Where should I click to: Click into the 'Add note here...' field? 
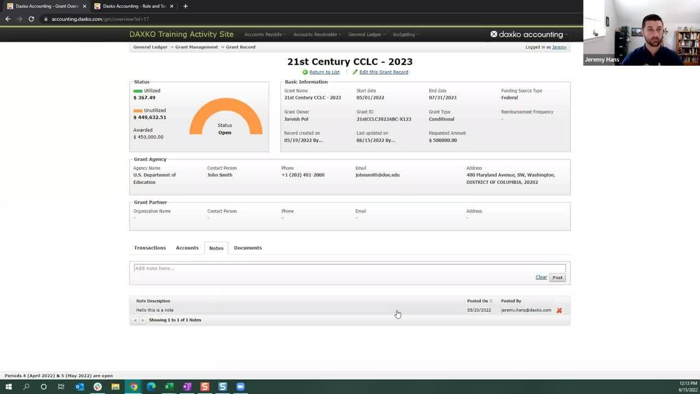pyautogui.click(x=349, y=268)
